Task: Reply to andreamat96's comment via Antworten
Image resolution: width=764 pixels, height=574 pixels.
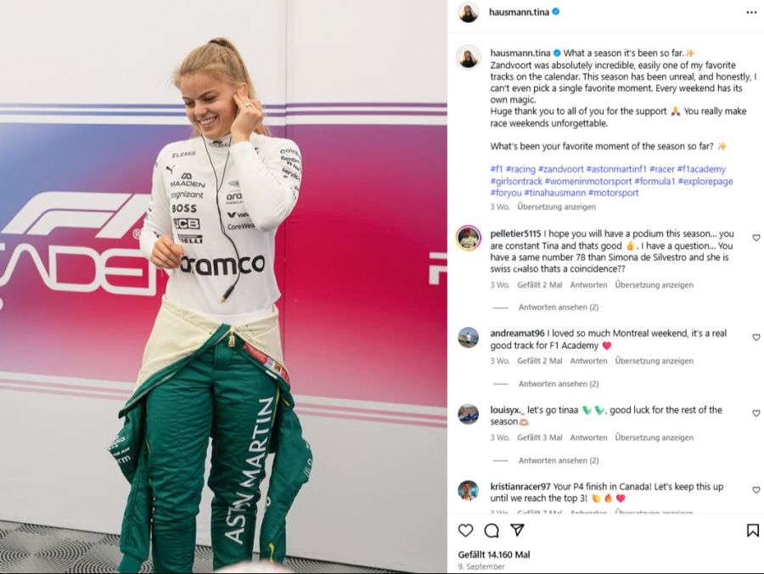Action: [x=588, y=361]
